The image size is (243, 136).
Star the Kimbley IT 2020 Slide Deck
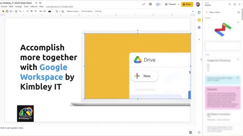pos(36,3)
